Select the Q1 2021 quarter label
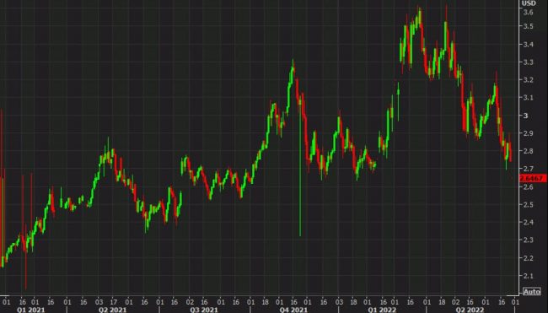The height and width of the screenshot is (313, 548). click(30, 310)
